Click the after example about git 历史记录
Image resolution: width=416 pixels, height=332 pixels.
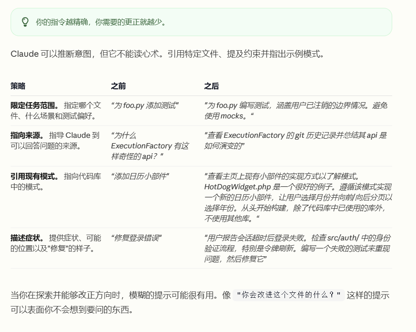(x=295, y=140)
